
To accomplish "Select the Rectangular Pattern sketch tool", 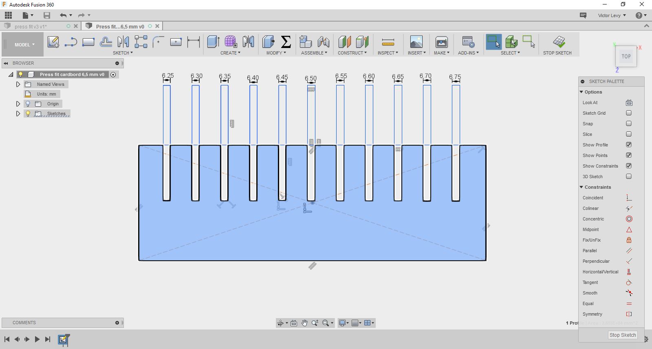I will (x=141, y=42).
